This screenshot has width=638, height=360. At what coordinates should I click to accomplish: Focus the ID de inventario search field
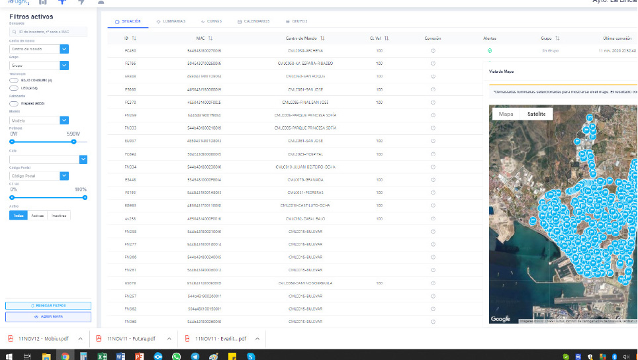48,32
